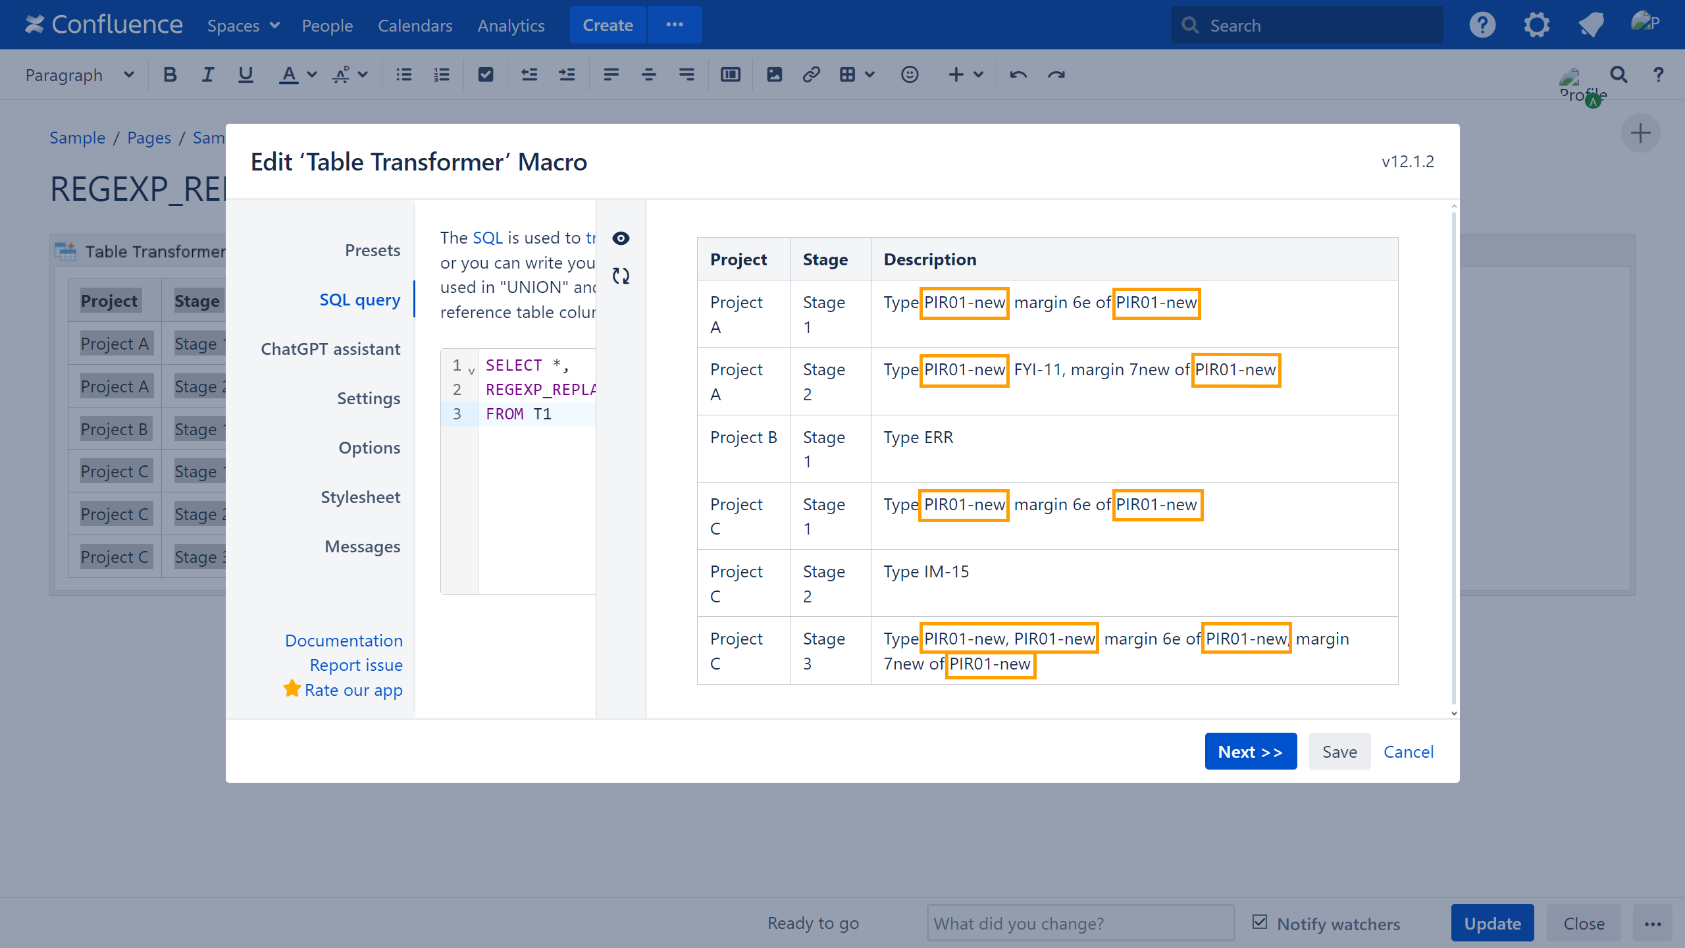1685x948 pixels.
Task: Switch to the Settings tab
Action: click(x=368, y=398)
